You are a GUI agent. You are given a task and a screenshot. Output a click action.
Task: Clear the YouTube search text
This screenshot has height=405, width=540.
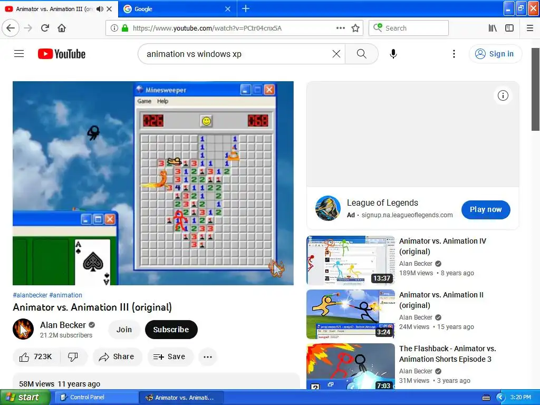point(336,54)
